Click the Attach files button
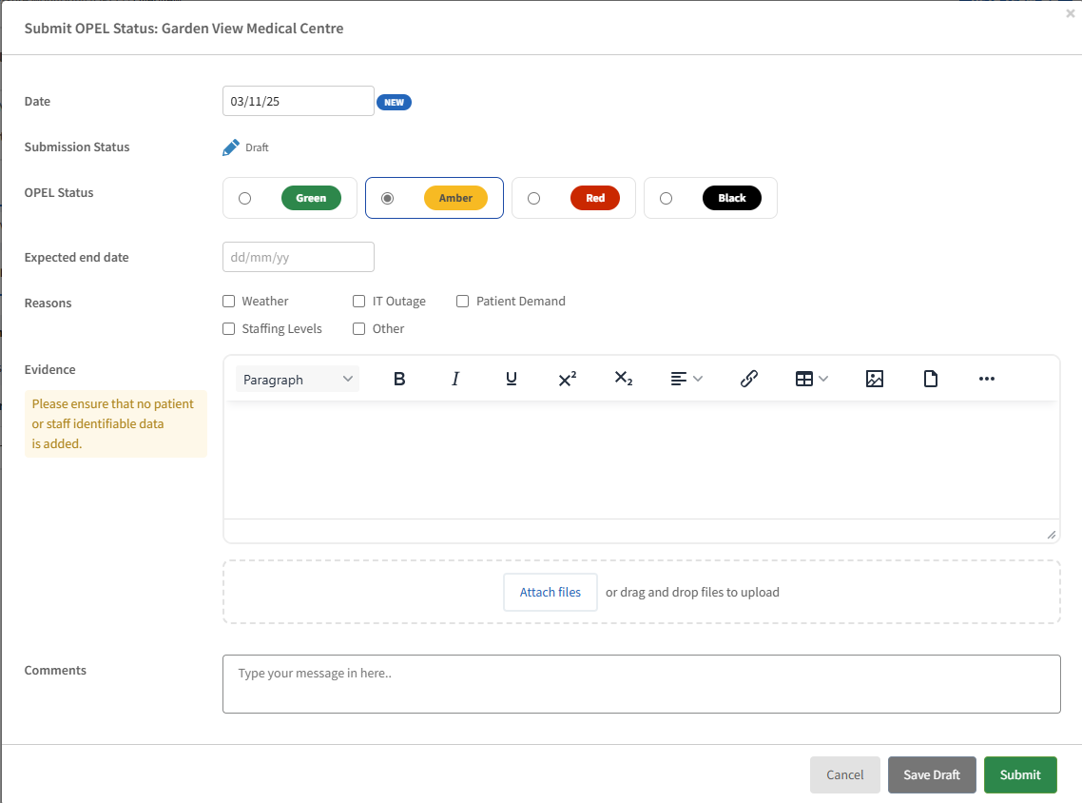1082x803 pixels. [x=550, y=593]
